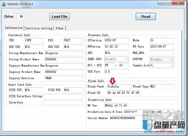Open the DVD+RW dropdown
Image resolution: width=188 pixels, height=136 pixels.
[x=172, y=59]
